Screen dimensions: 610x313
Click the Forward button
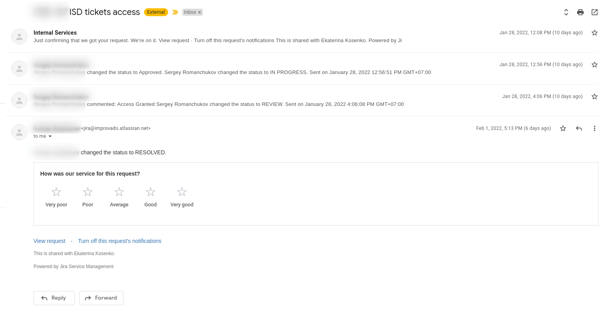click(x=101, y=298)
